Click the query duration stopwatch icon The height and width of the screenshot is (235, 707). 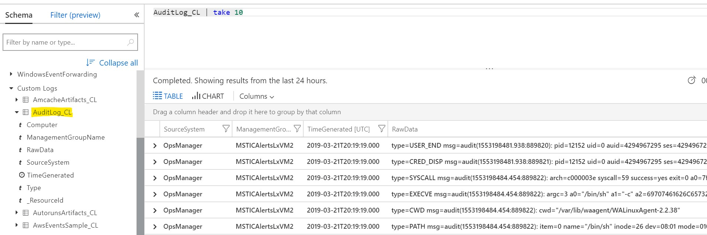(x=692, y=80)
